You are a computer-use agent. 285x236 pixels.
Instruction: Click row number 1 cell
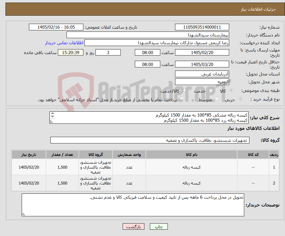pyautogui.click(x=274, y=167)
